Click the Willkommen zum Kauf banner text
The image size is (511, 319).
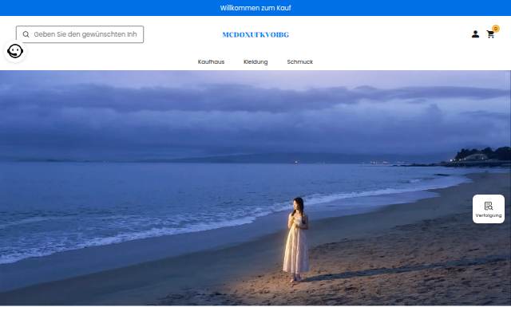[x=255, y=8]
